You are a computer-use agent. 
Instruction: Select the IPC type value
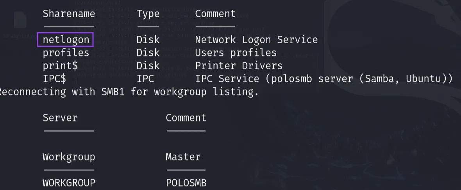click(x=145, y=79)
